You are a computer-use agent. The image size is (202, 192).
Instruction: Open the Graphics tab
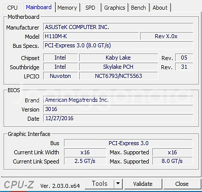pyautogui.click(x=115, y=8)
